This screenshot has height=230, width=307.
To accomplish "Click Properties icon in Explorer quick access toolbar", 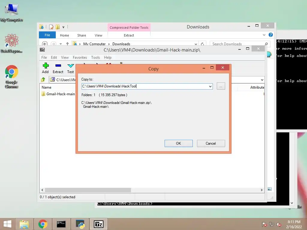I will (51, 27).
